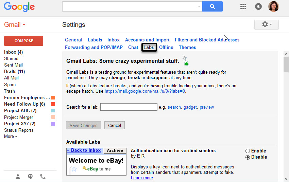Open the Google apps grid
This screenshot has width=289, height=182.
pyautogui.click(x=243, y=6)
